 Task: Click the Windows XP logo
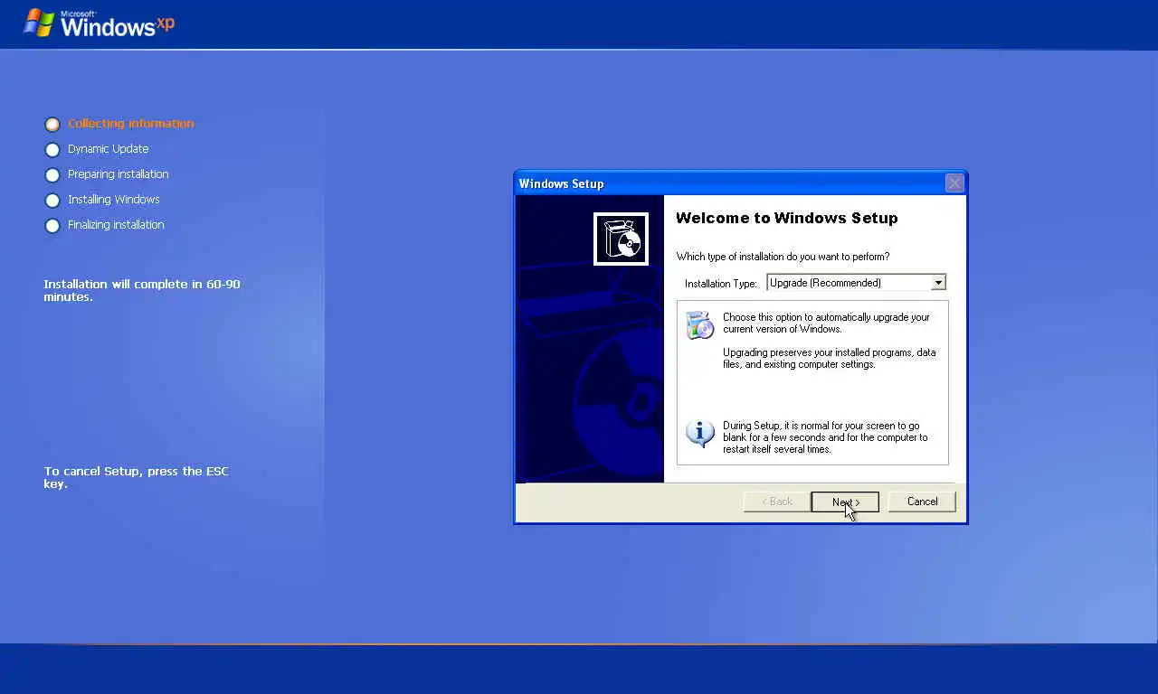(x=99, y=23)
